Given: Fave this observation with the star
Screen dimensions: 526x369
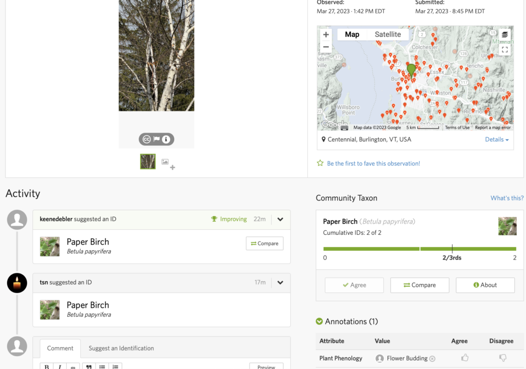Looking at the screenshot, I should tap(321, 163).
